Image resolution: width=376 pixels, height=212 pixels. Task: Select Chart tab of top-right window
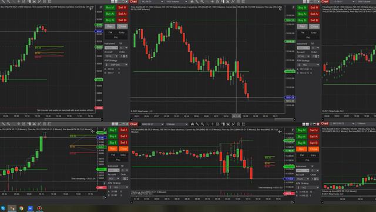(x=325, y=2)
